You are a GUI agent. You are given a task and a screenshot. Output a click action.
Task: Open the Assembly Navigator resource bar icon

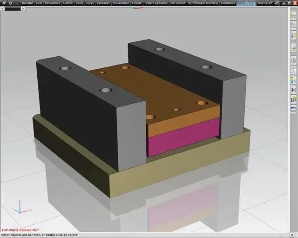coord(293,15)
